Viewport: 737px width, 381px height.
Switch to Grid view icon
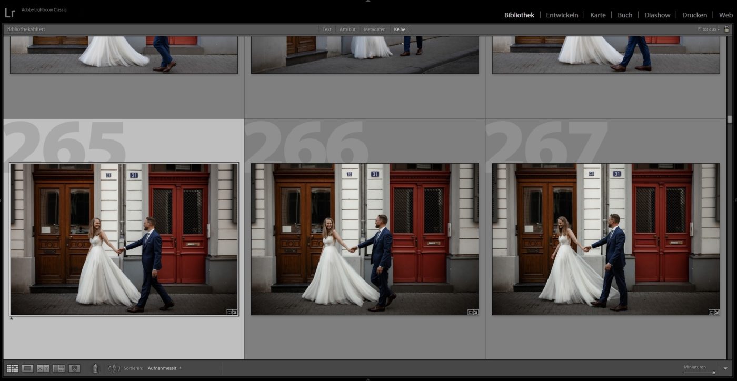point(12,368)
